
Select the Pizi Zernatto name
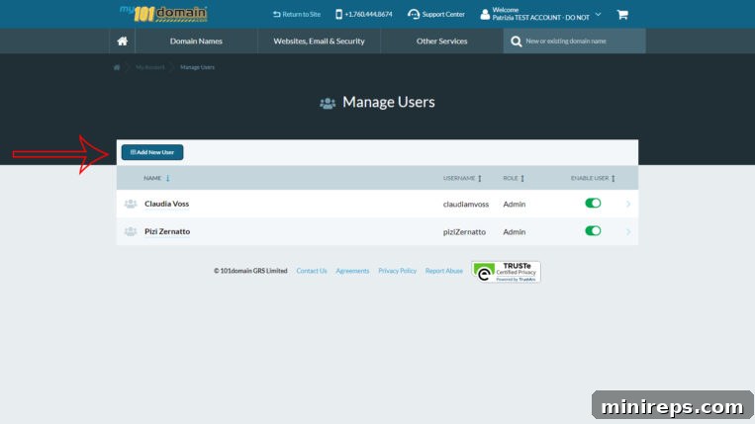(167, 231)
